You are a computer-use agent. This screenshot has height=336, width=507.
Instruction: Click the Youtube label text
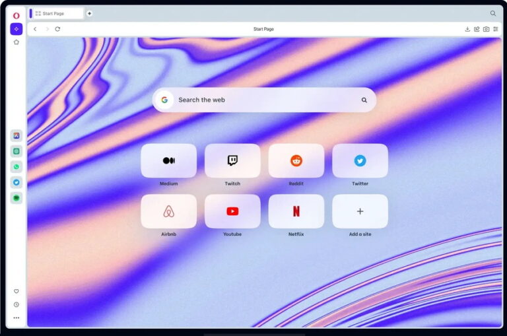click(x=232, y=234)
